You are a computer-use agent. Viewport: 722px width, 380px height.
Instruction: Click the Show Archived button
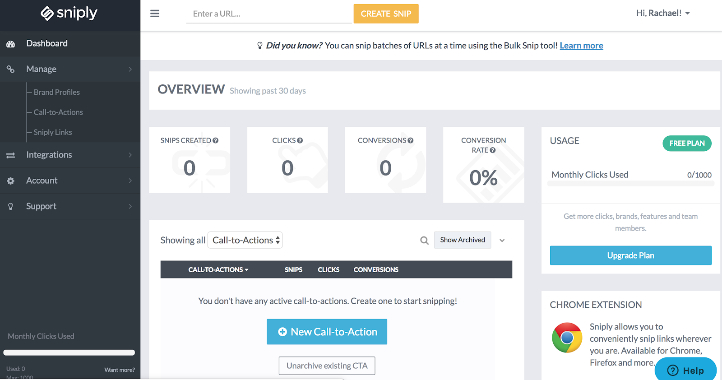coord(463,240)
